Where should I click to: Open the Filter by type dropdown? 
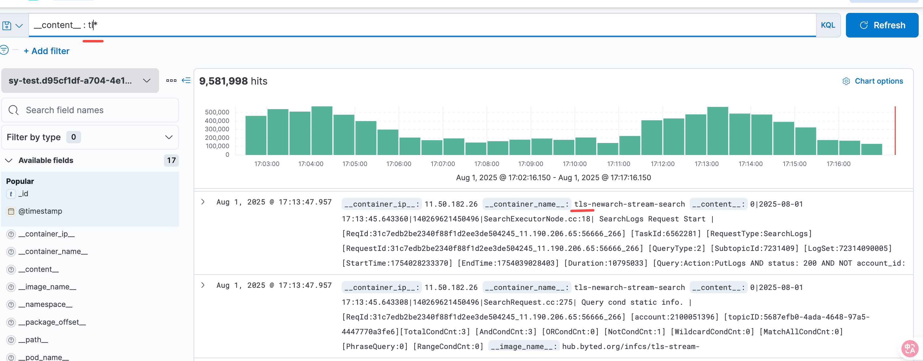coord(90,137)
